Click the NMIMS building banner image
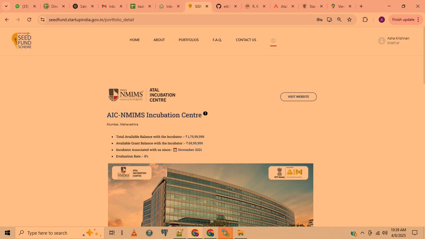Image resolution: width=425 pixels, height=239 pixels. coord(210,195)
